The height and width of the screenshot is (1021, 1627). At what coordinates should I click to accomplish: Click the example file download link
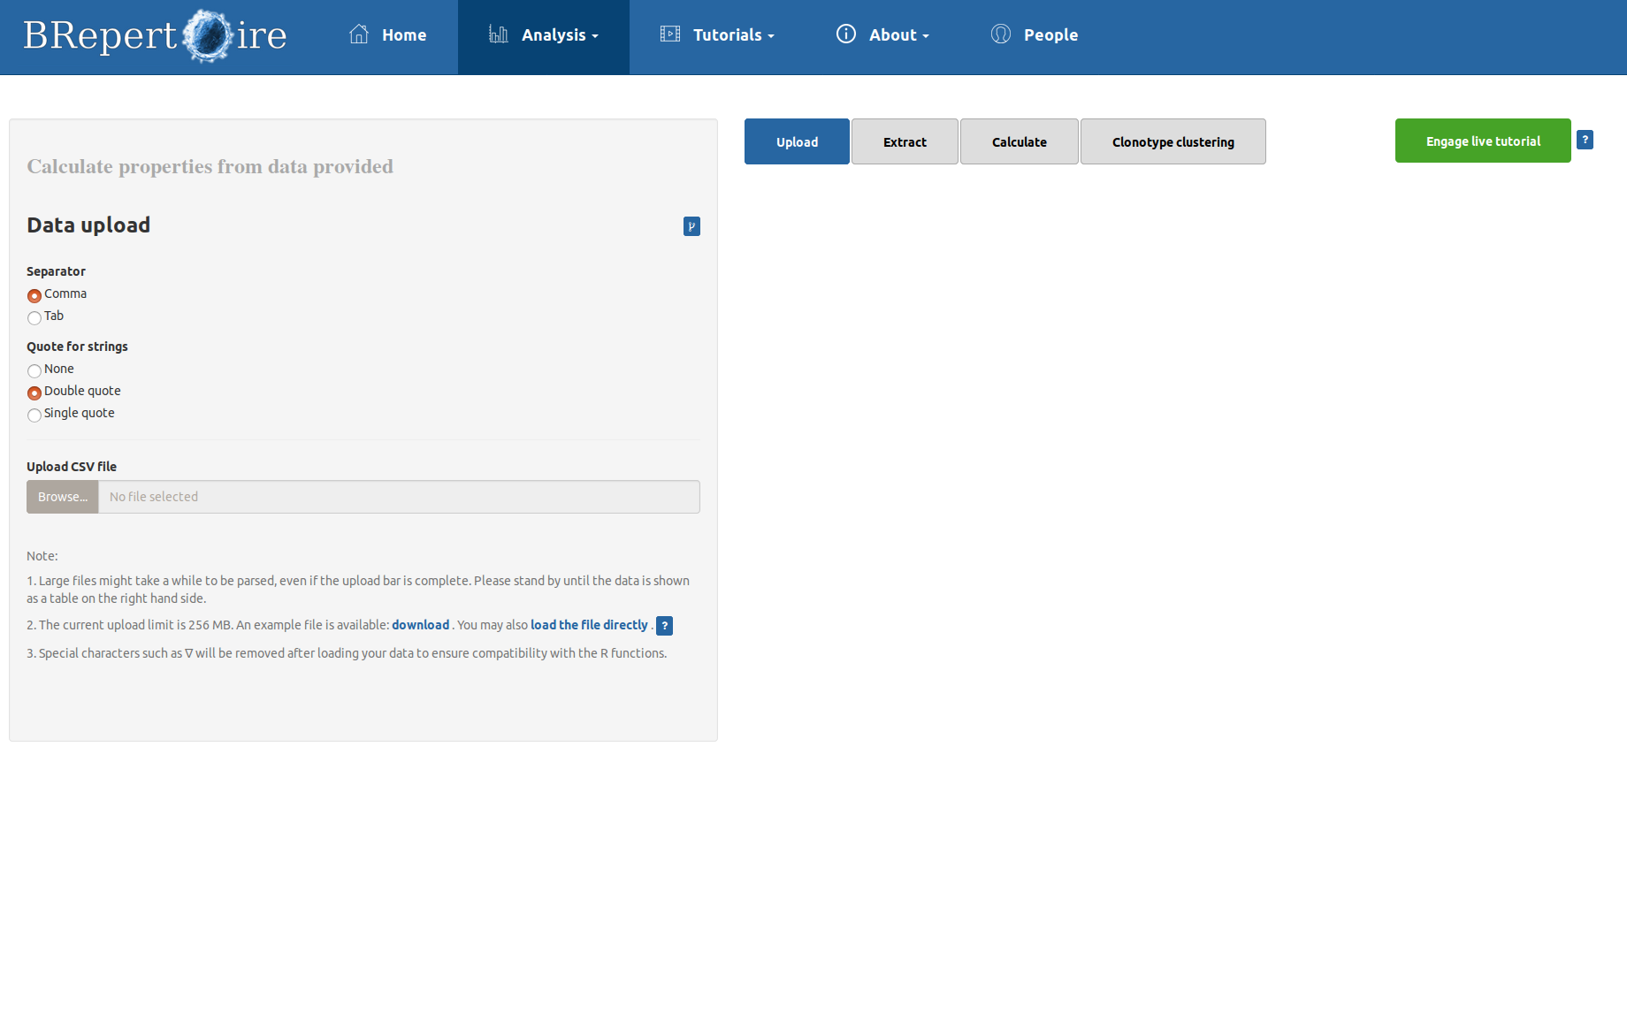tap(420, 625)
